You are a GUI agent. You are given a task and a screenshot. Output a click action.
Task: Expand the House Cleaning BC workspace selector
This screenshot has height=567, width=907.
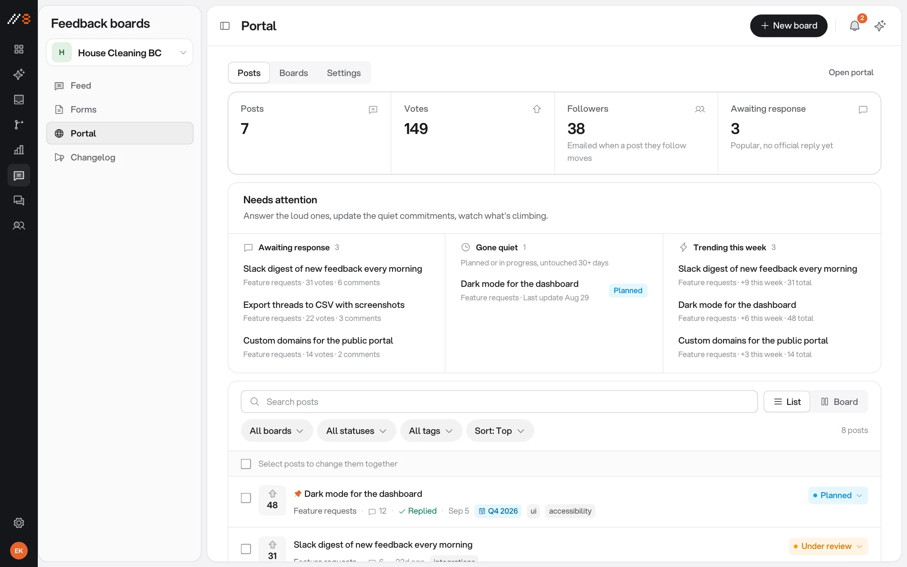pos(120,52)
